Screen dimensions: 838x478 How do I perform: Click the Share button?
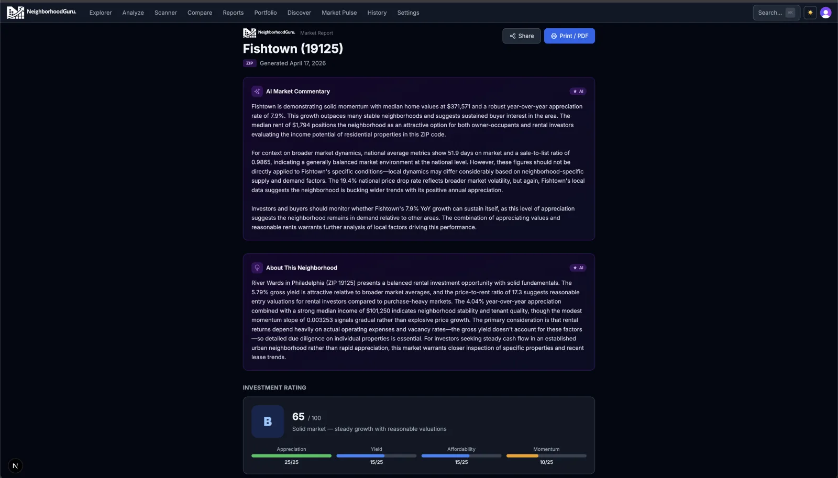(521, 36)
